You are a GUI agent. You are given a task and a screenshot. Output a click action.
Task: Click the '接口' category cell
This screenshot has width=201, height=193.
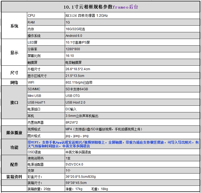tap(14, 102)
